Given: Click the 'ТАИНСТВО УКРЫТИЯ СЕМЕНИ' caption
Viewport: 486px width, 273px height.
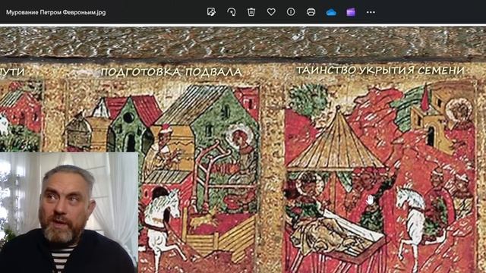Looking at the screenshot, I should [x=380, y=71].
